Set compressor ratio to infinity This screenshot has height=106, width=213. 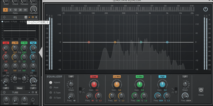[25, 10]
